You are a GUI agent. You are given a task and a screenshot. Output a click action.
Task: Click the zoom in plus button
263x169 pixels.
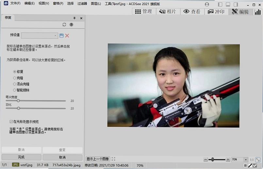(x=228, y=160)
